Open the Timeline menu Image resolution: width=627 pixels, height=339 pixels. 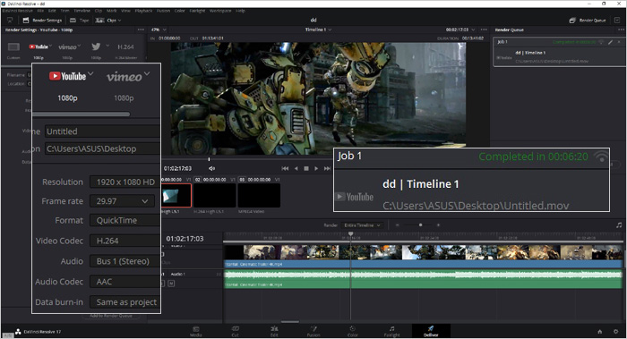click(x=82, y=11)
